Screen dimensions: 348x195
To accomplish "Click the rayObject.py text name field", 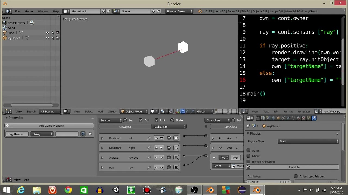I will tap(332, 112).
